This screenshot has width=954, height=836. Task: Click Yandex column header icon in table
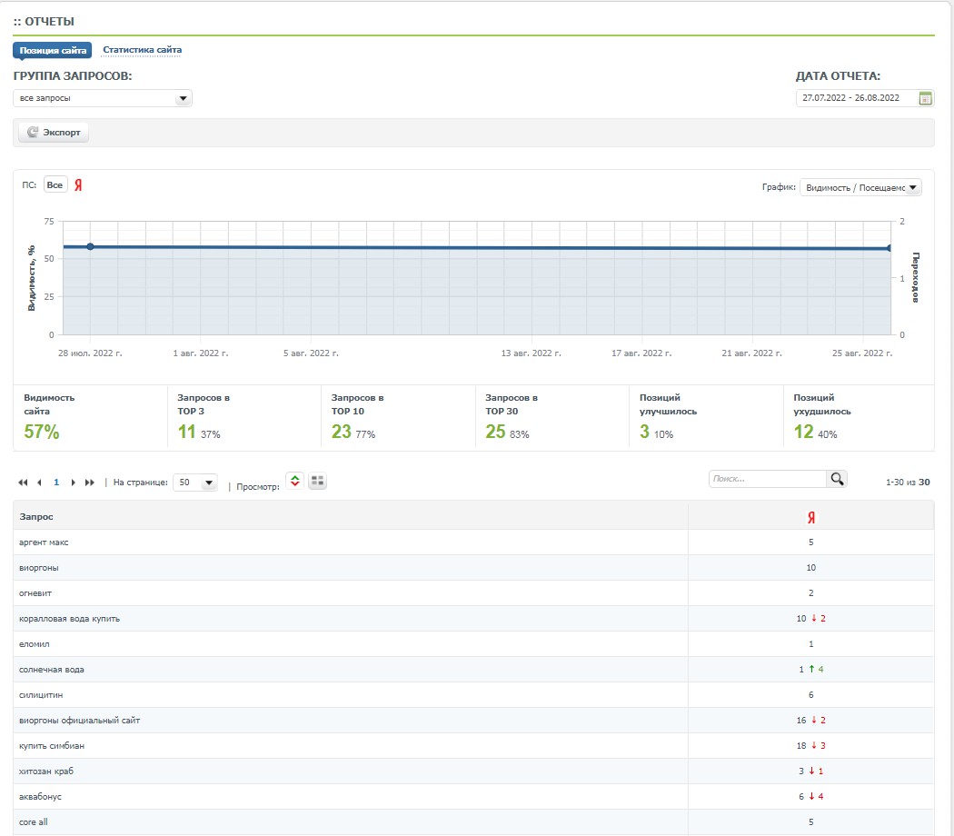811,517
